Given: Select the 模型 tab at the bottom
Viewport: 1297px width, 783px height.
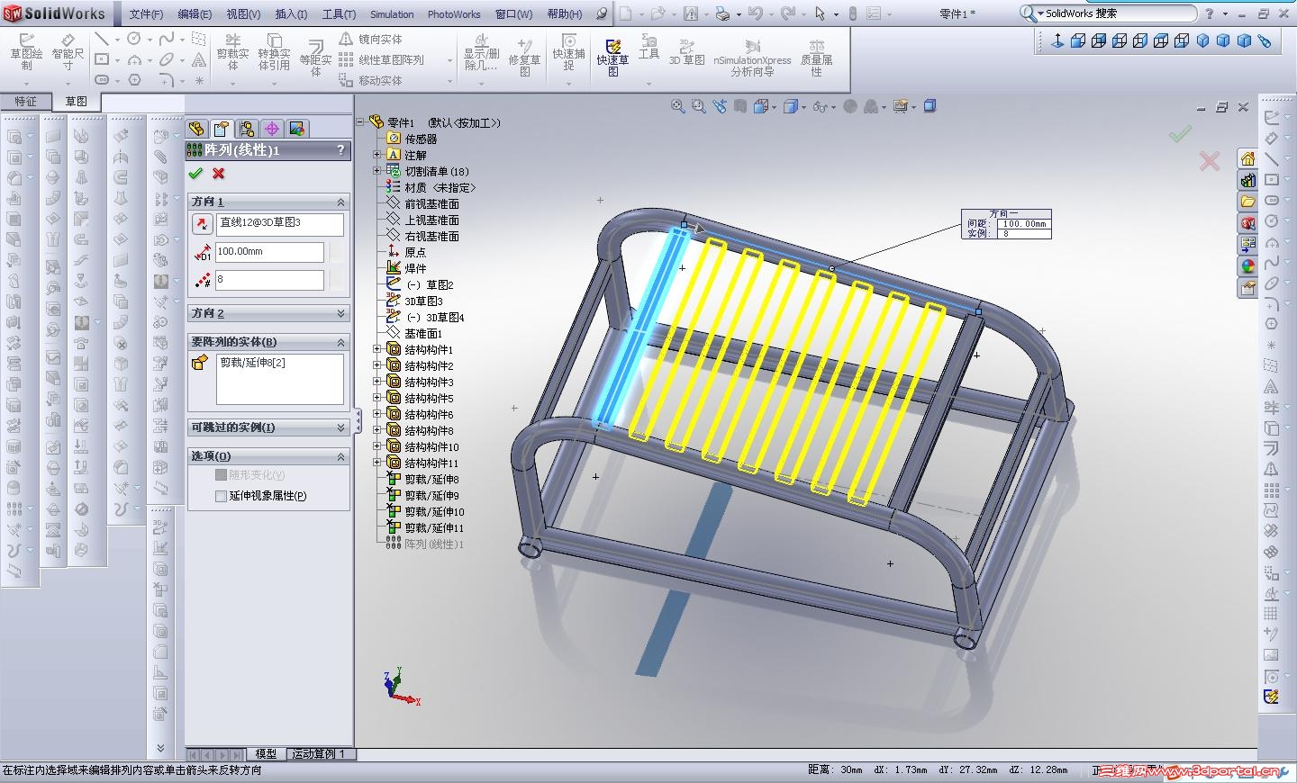Looking at the screenshot, I should (266, 754).
